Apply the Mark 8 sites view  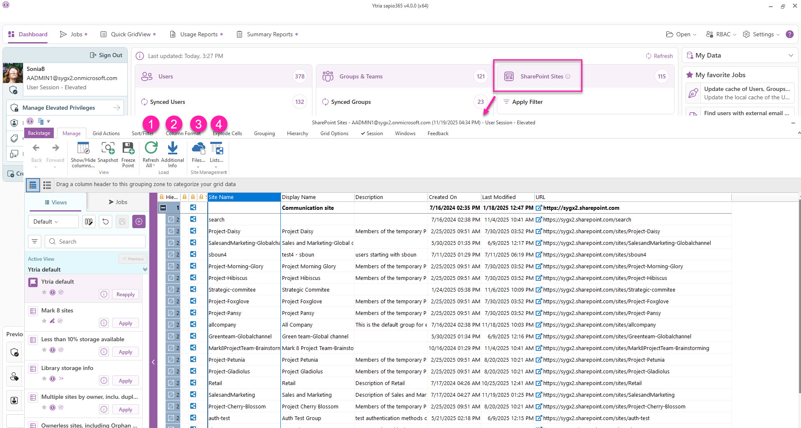125,323
